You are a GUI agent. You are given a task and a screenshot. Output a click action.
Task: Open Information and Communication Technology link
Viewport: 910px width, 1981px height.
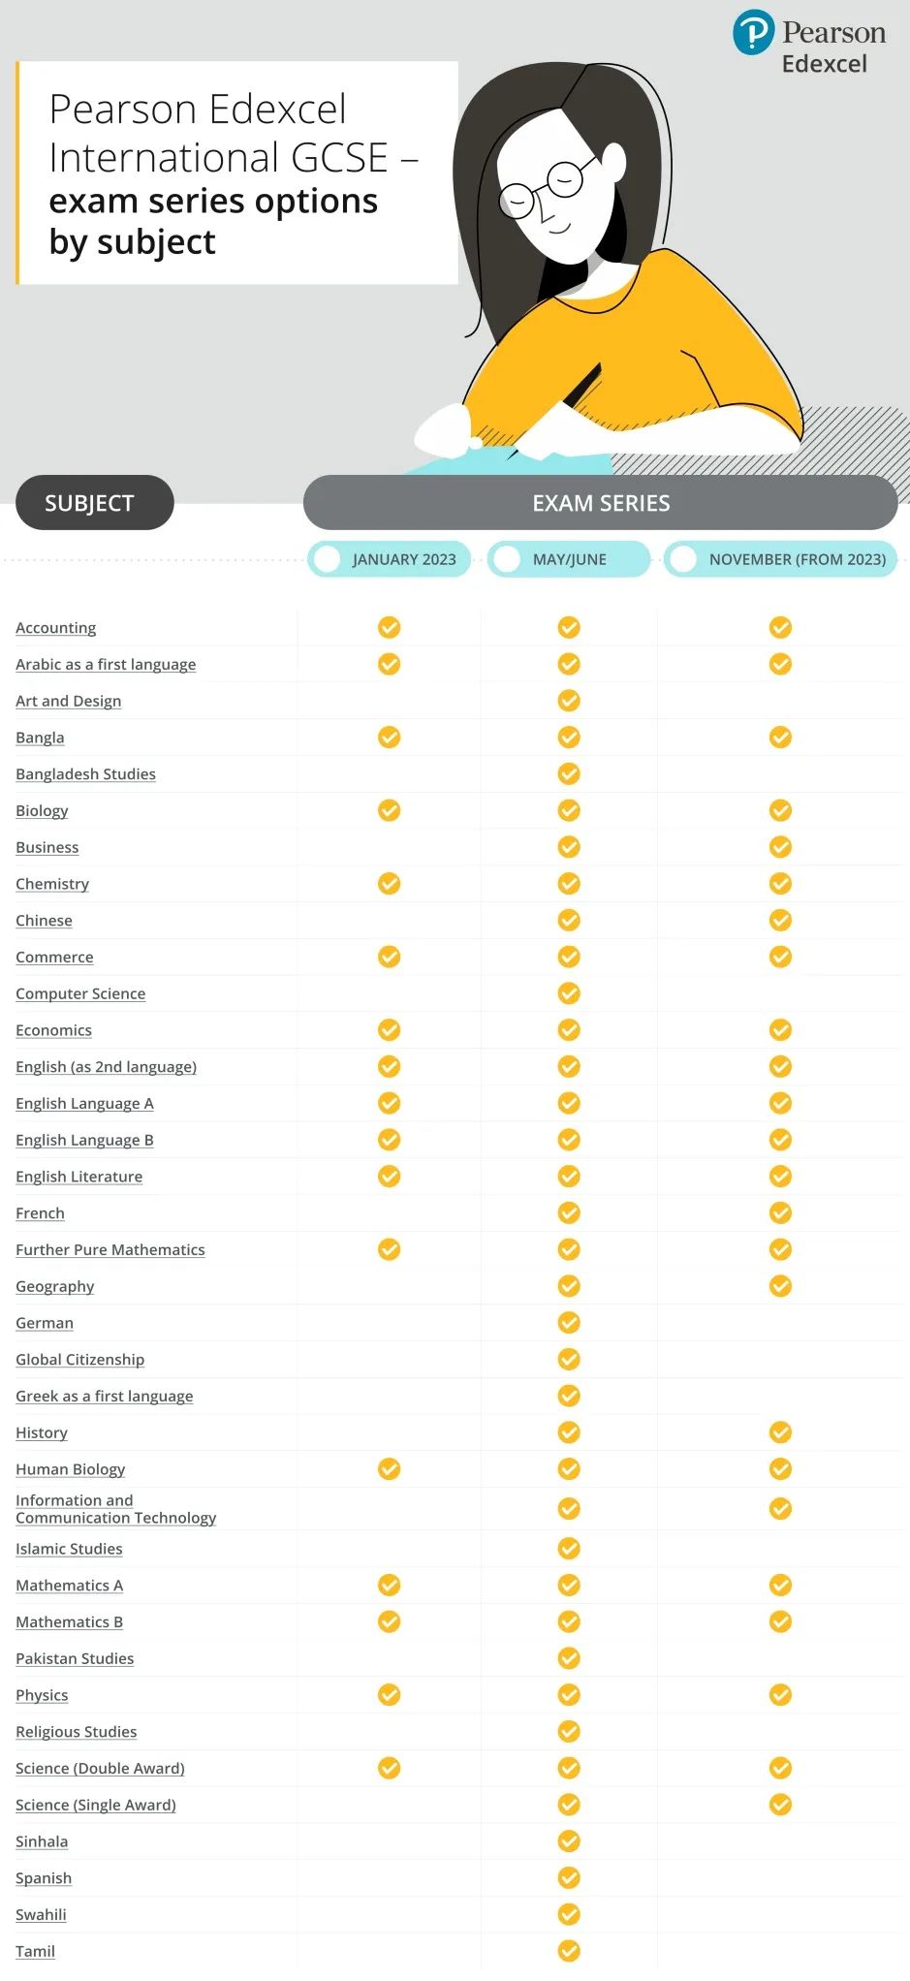click(x=115, y=1508)
